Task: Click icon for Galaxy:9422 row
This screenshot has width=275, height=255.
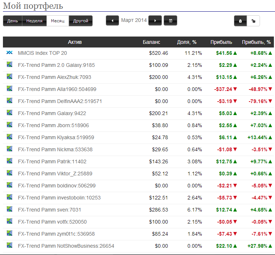Action: [x=10, y=113]
